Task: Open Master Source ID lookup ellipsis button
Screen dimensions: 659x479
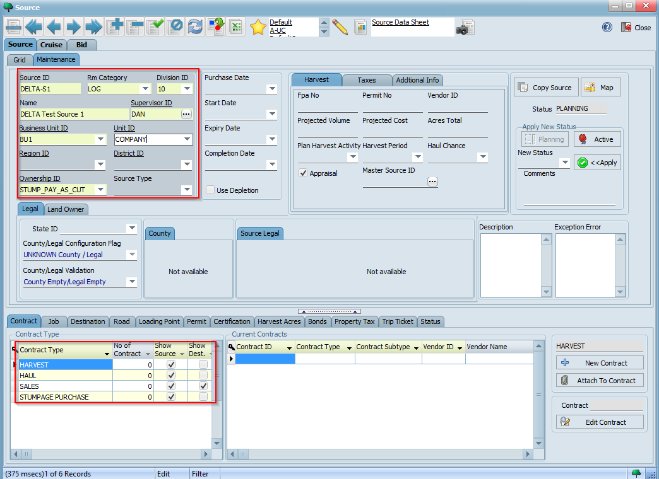Action: click(432, 182)
